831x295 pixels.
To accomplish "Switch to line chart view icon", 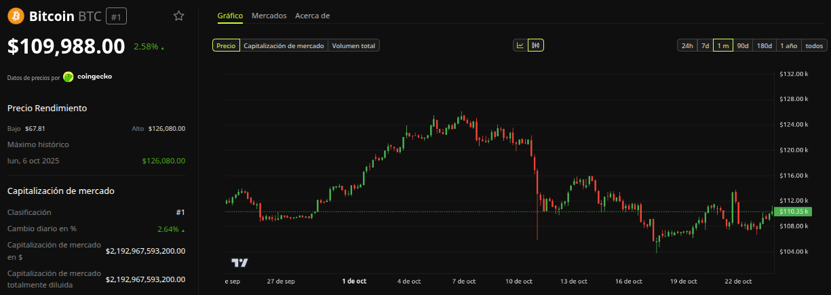I will 520,45.
